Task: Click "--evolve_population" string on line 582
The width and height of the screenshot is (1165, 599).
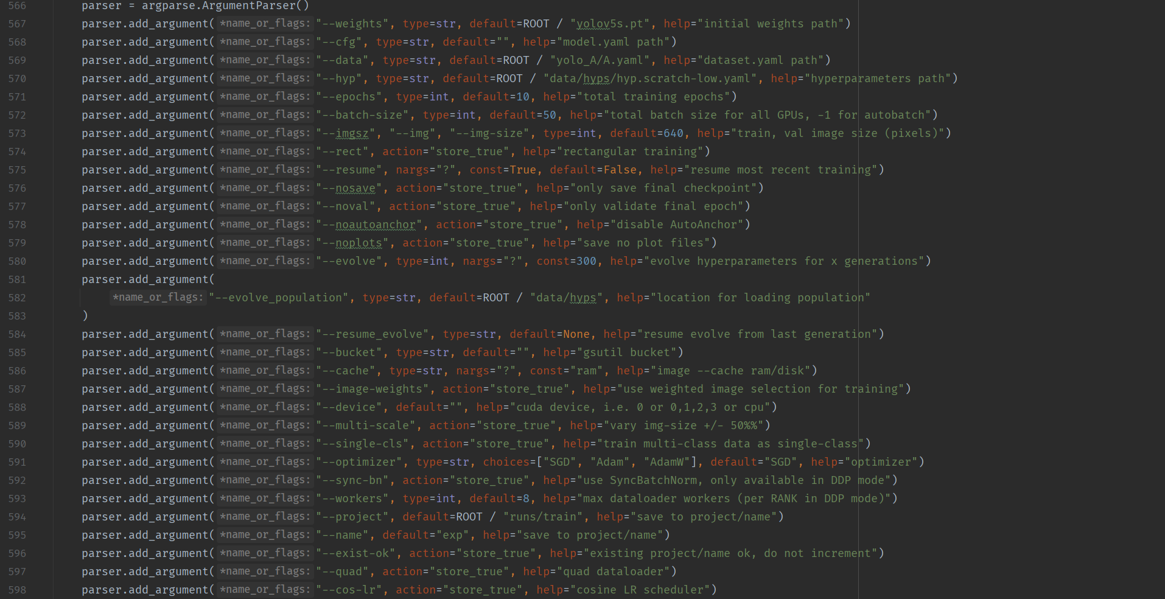Action: (x=279, y=298)
